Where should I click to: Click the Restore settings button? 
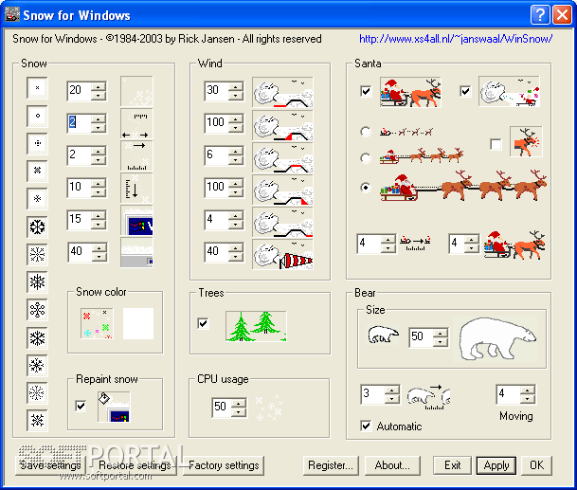point(135,465)
